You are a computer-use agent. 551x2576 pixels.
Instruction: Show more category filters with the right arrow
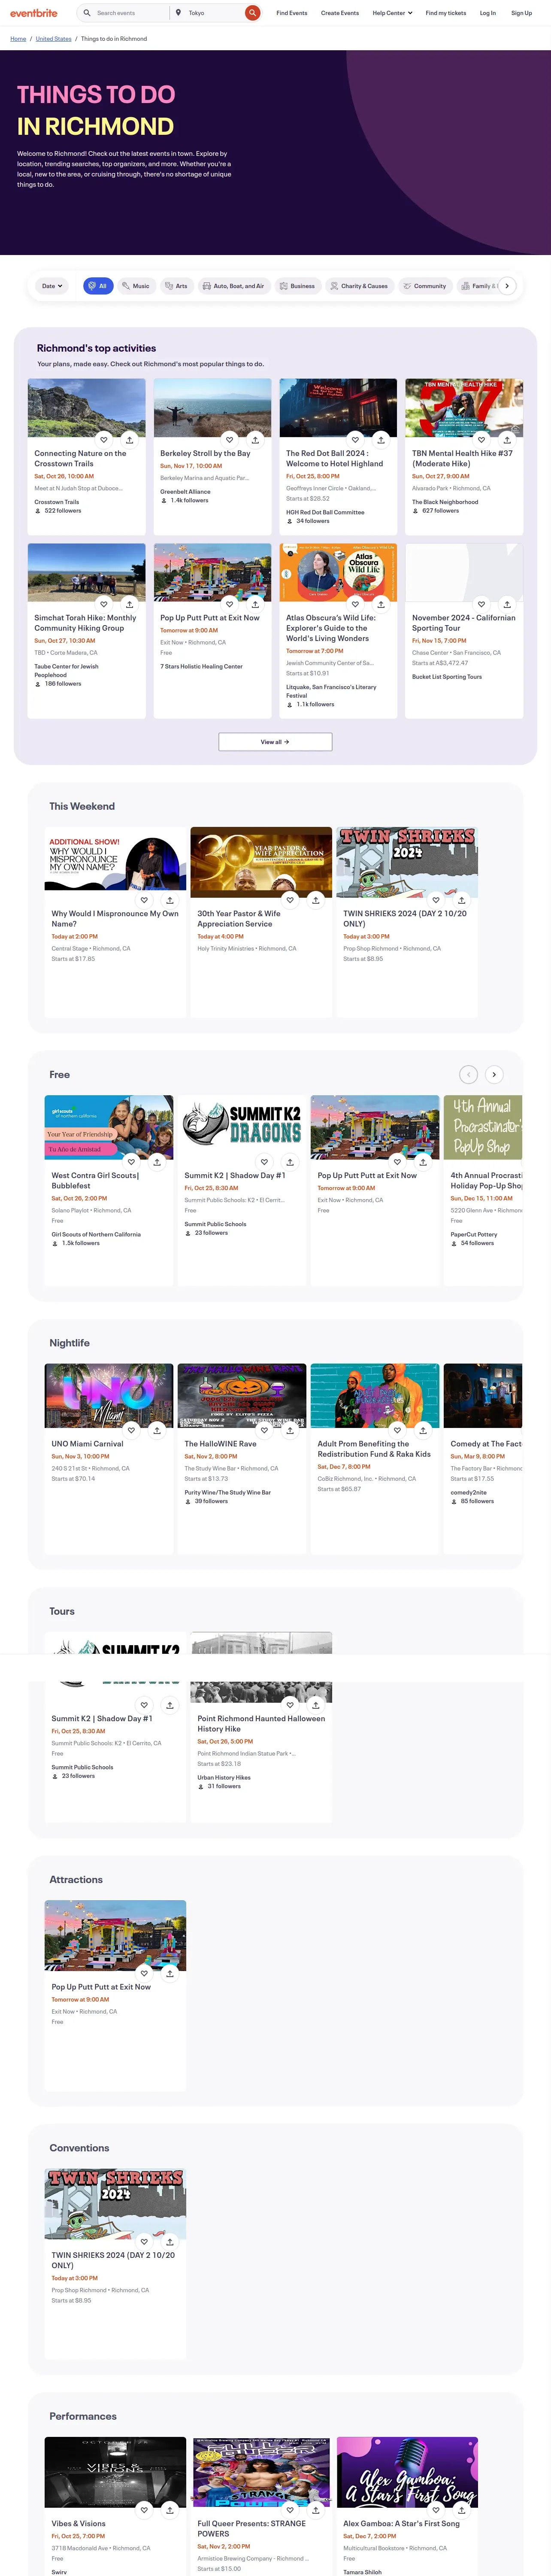click(507, 286)
